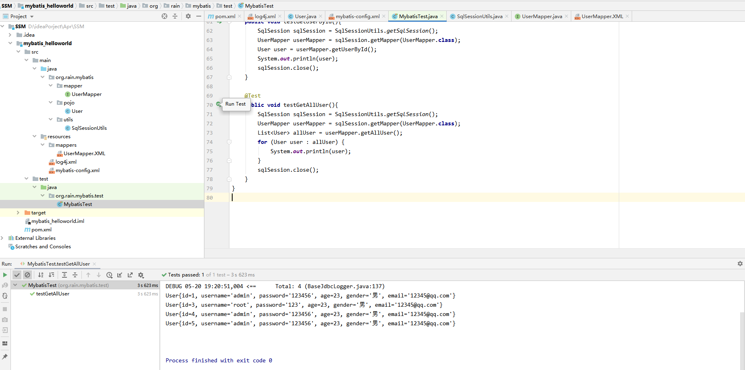This screenshot has height=370, width=745.
Task: Click the Run Test tooltip
Action: coord(235,104)
